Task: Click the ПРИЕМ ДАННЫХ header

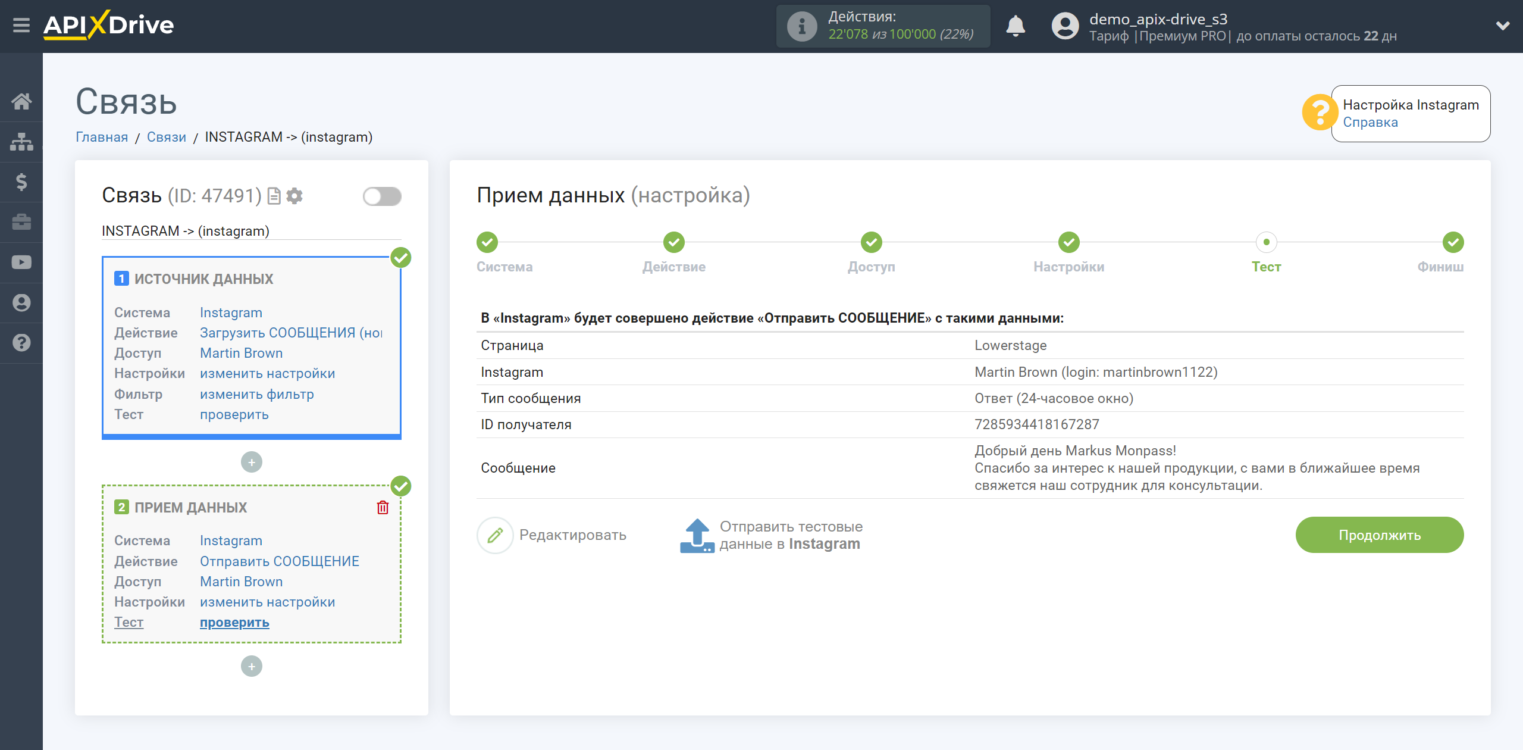Action: (x=190, y=507)
